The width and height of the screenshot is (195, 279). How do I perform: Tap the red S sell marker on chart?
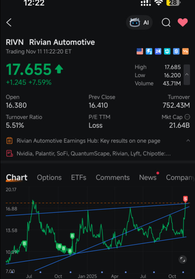[185, 199]
